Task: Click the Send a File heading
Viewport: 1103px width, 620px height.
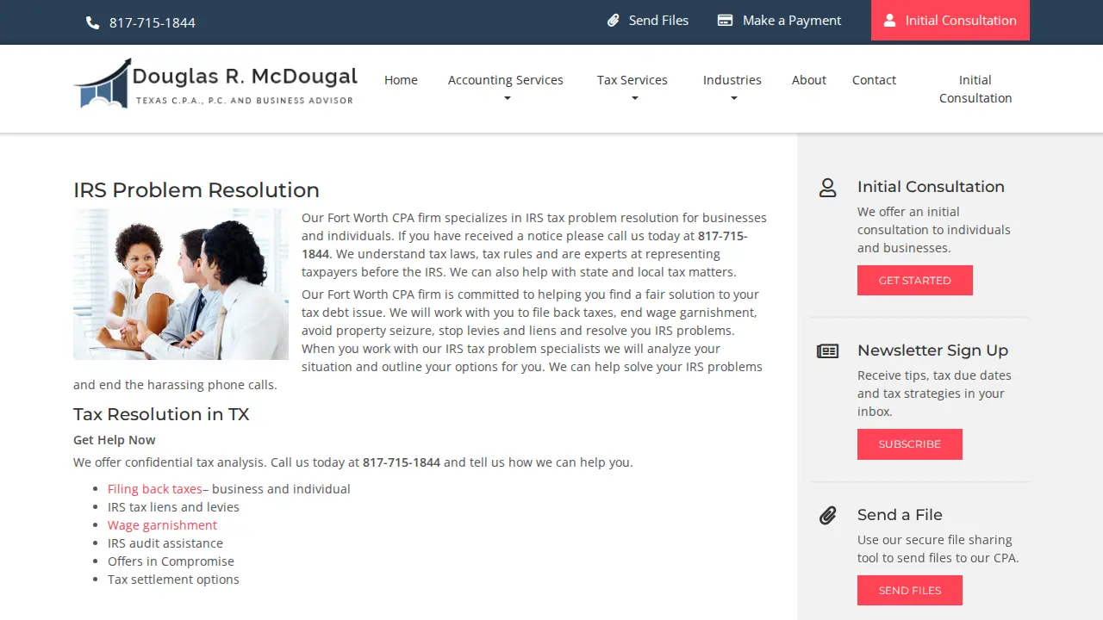Action: (900, 515)
